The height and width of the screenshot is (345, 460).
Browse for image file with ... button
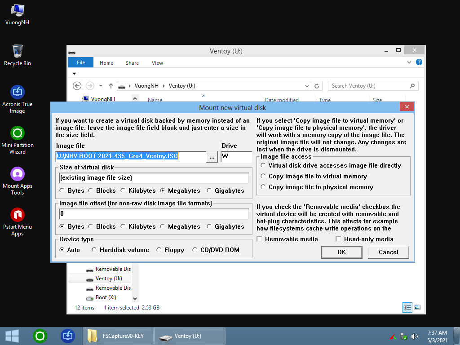click(212, 157)
